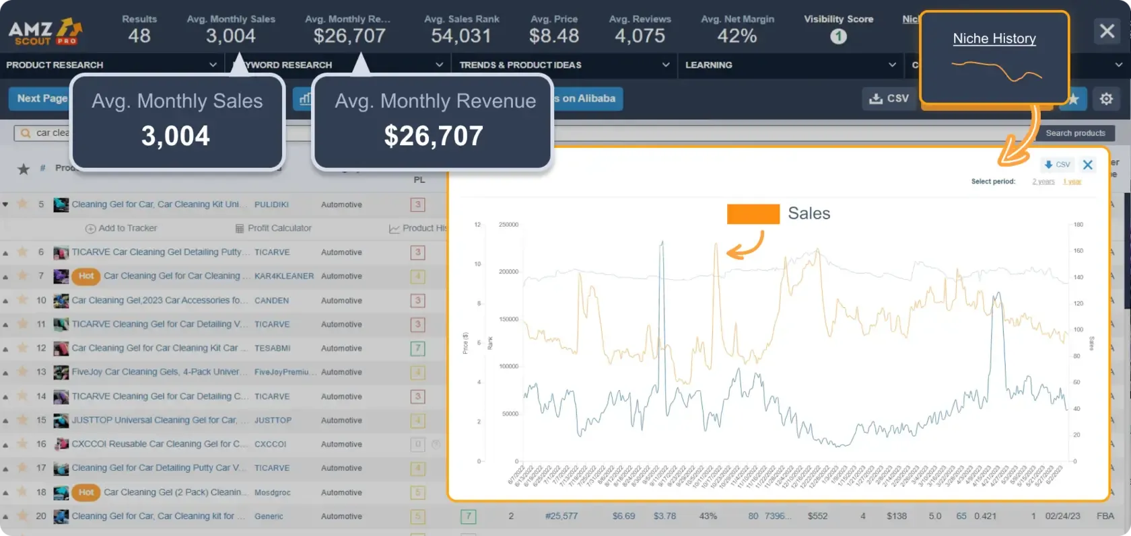Click the PL value box in row 5
The height and width of the screenshot is (536, 1131).
(x=418, y=204)
